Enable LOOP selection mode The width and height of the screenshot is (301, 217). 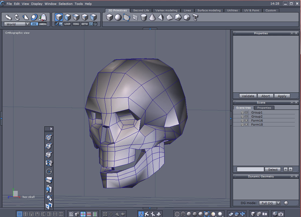click(67, 24)
